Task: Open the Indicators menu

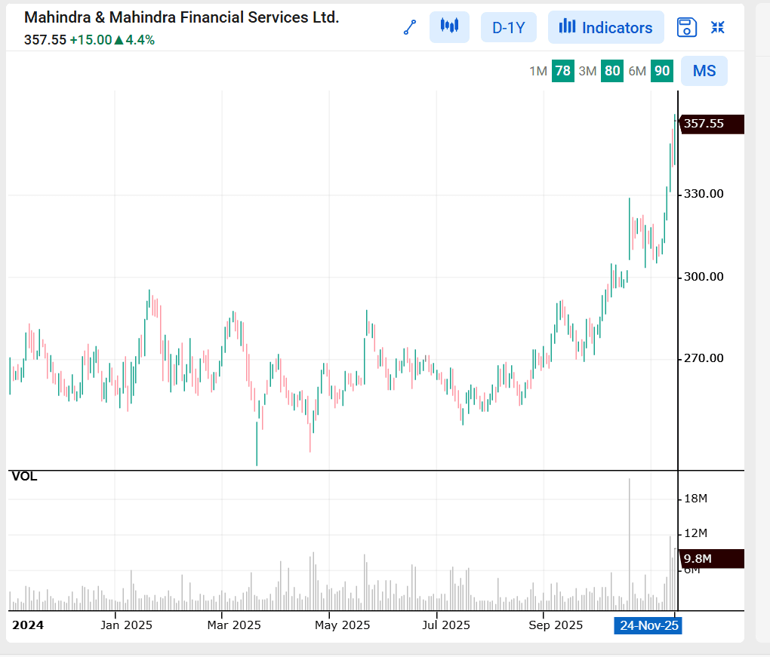Action: pos(606,27)
